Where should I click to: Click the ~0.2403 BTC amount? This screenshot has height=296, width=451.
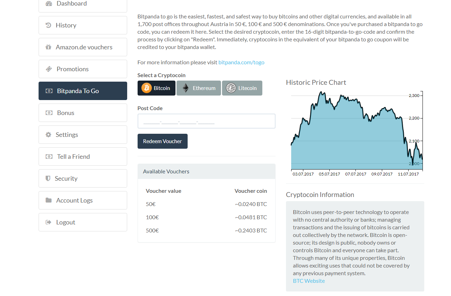251,231
